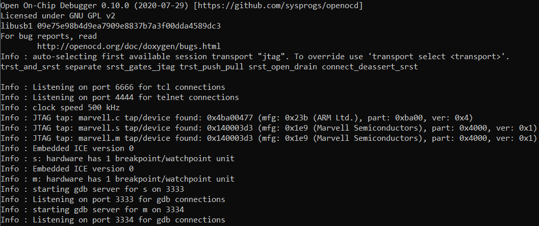Screen dimensions: 539x226
Task: Click the first 'Embedded ICE version 0' line
Action: click(67, 148)
